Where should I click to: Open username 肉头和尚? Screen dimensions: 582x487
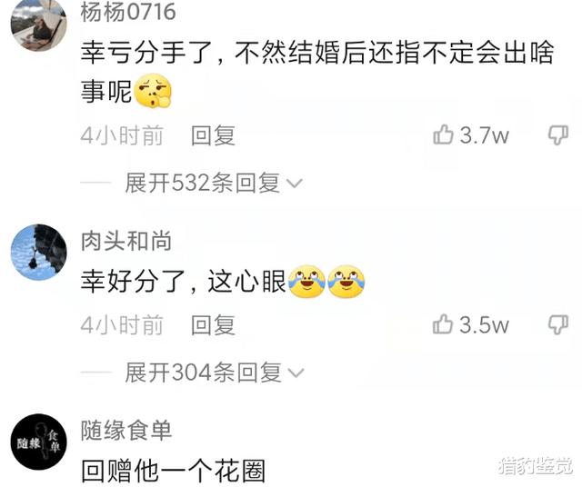coord(126,241)
